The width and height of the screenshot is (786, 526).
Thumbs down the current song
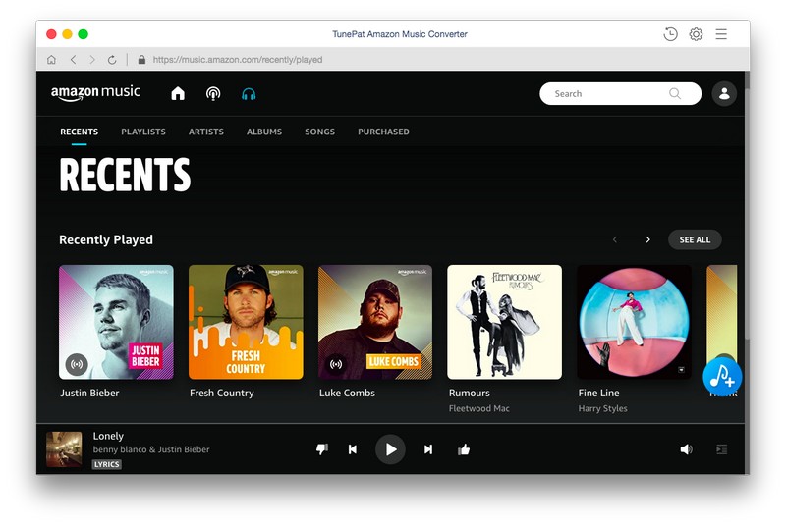point(322,449)
